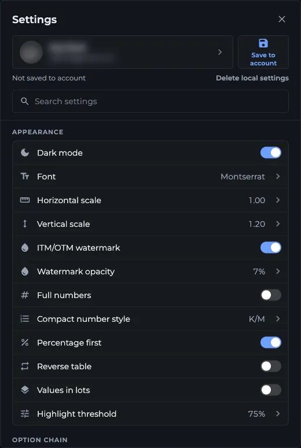Image resolution: width=301 pixels, height=448 pixels.
Task: Click Delete local settings
Action: (252, 78)
